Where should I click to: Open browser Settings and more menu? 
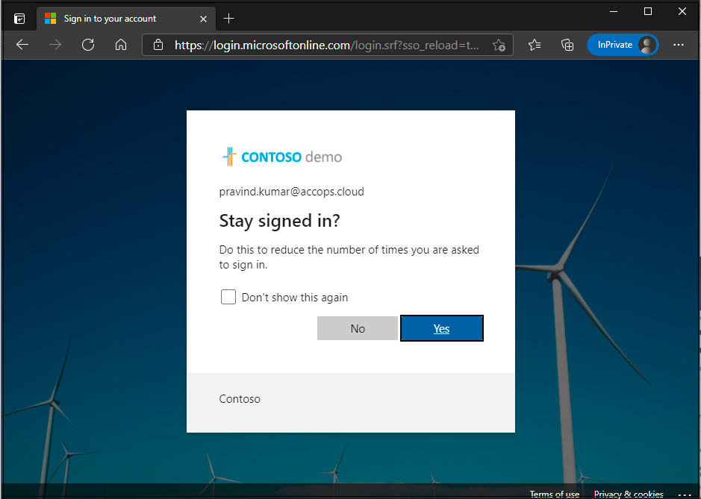click(x=678, y=45)
